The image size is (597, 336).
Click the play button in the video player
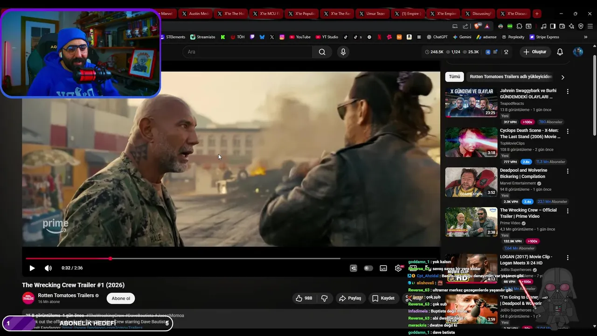tap(32, 268)
